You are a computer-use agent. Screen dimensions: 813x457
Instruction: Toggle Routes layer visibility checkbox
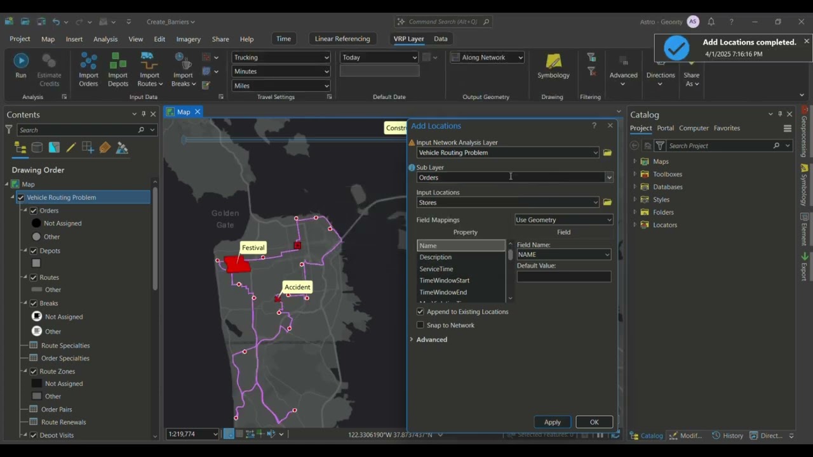coord(34,277)
